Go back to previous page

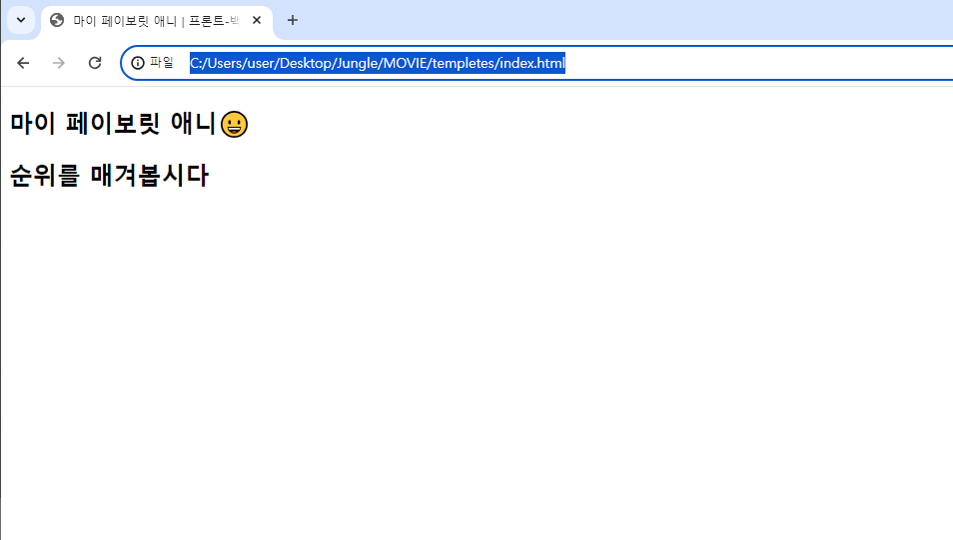(x=23, y=63)
